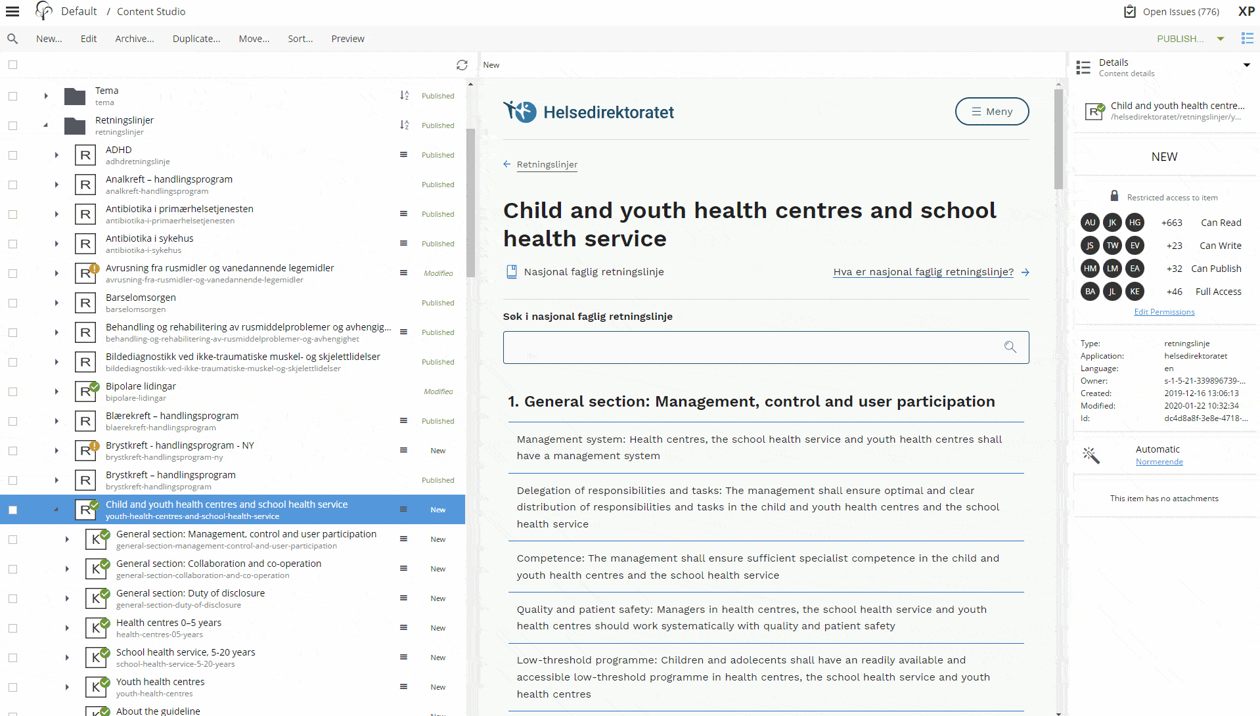Click the Tema folder icon
Viewport: 1260px width, 716px height.
(75, 96)
